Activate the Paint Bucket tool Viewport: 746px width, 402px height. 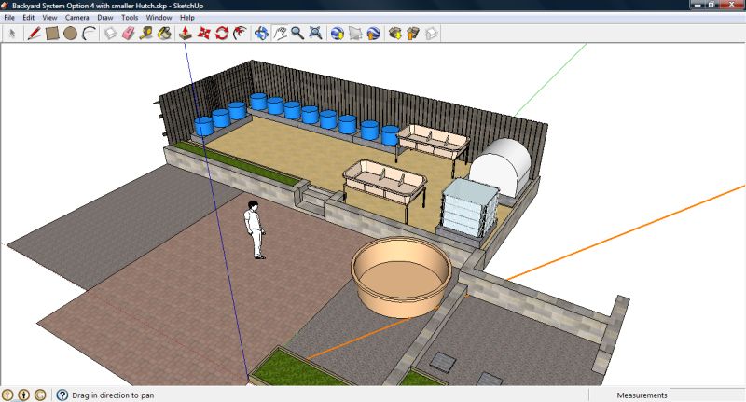point(164,34)
